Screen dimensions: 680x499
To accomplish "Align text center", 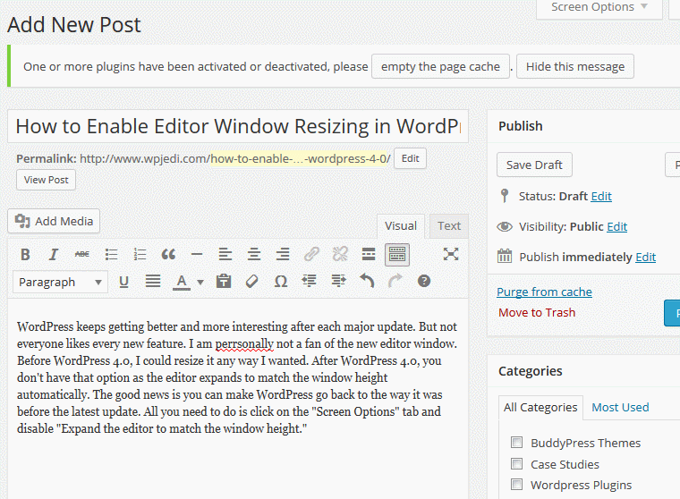I will [x=254, y=255].
